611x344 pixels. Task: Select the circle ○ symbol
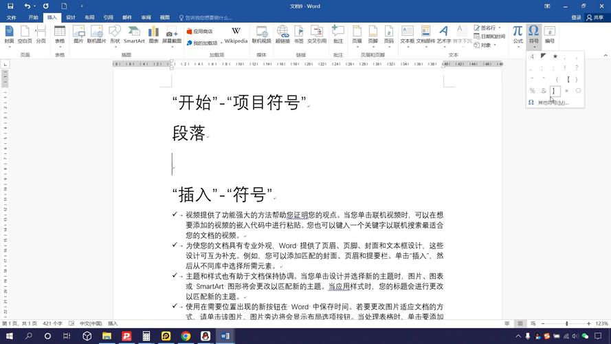[578, 91]
